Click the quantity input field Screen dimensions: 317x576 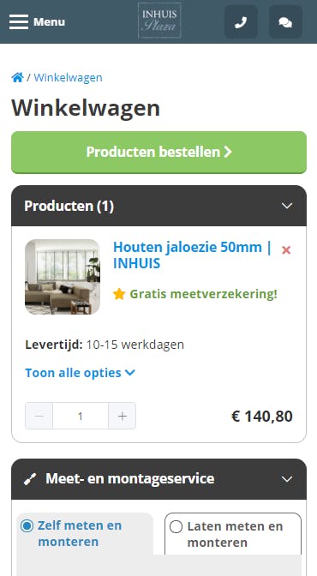click(81, 416)
